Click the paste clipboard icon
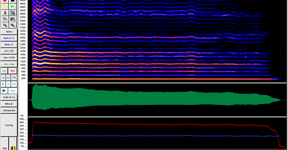This screenshot has width=288, height=150. point(13,19)
